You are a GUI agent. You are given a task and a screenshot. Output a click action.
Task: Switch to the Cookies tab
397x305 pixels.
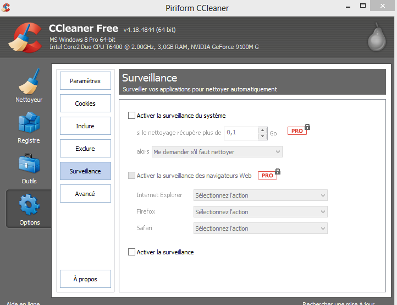(85, 103)
